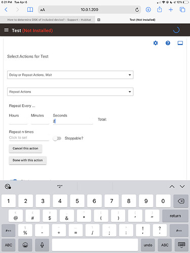This screenshot has width=190, height=253.
Task: Tap the space bar key
Action: coord(95,245)
